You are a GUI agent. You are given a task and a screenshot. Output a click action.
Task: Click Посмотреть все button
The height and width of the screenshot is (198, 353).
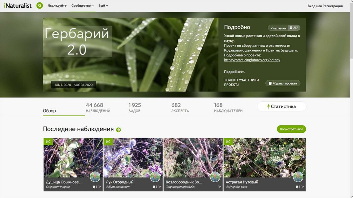[x=291, y=129]
